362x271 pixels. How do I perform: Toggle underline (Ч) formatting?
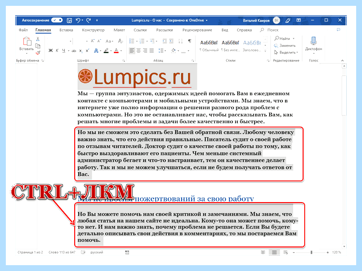point(64,51)
